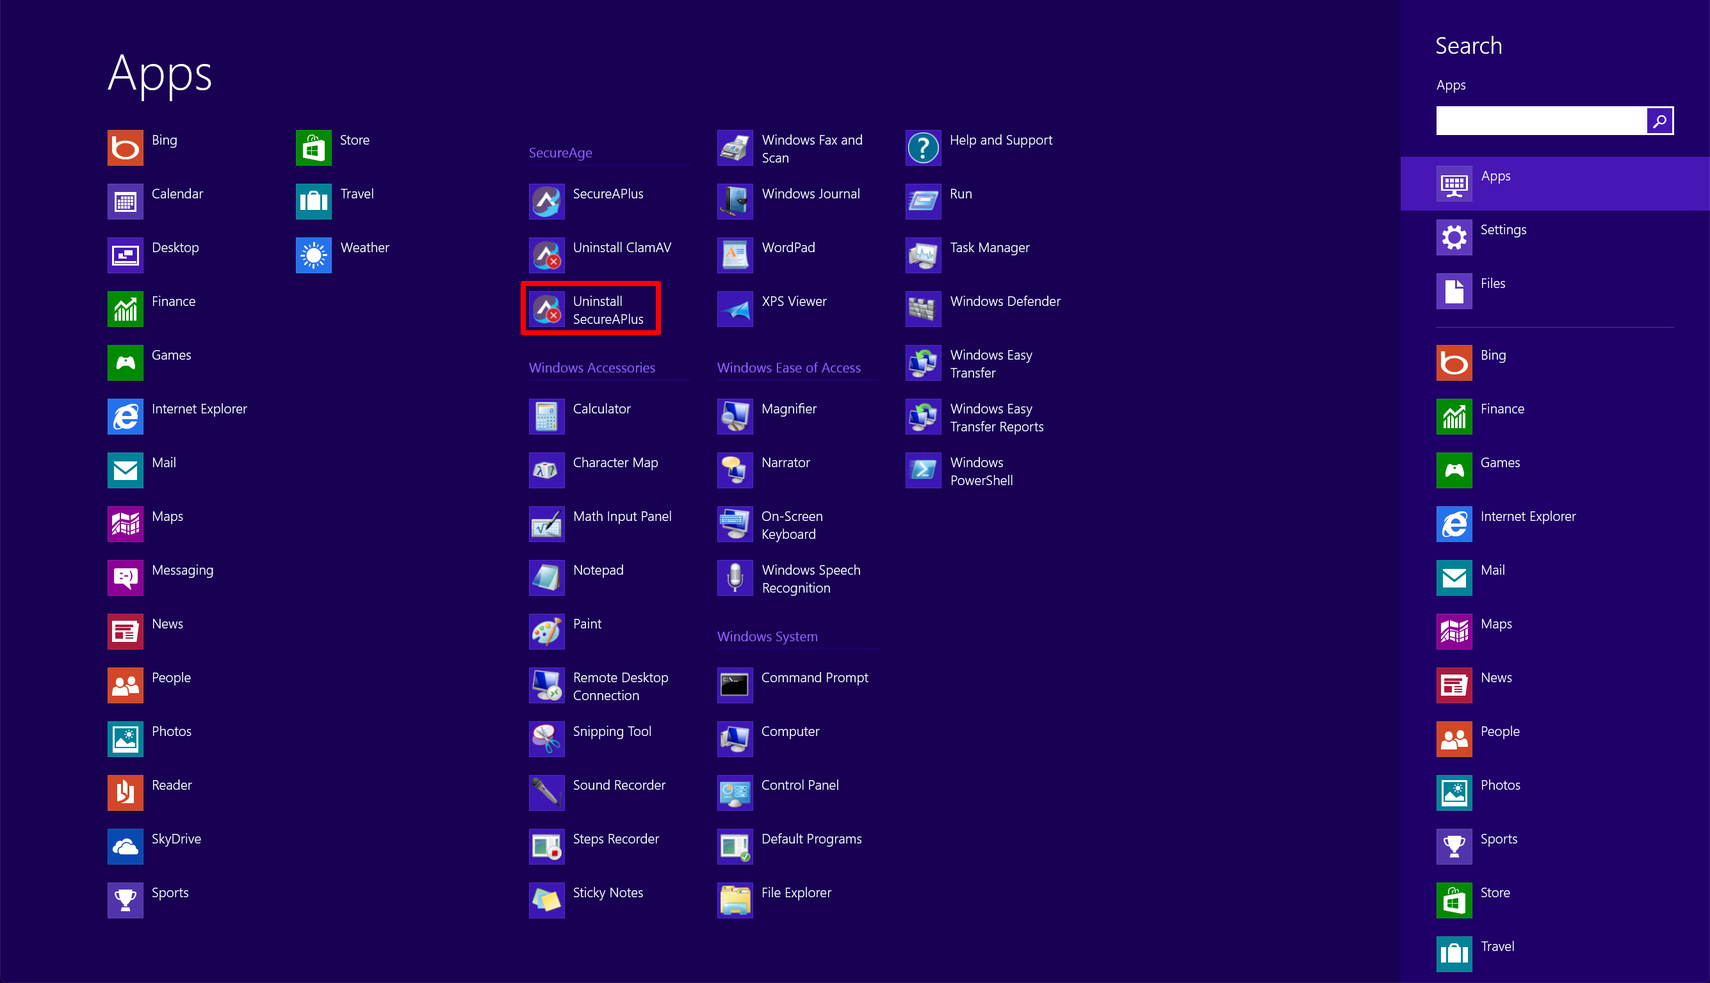Open Windows Easy Transfer Reports label
Screen dimensions: 1710x983
point(997,417)
